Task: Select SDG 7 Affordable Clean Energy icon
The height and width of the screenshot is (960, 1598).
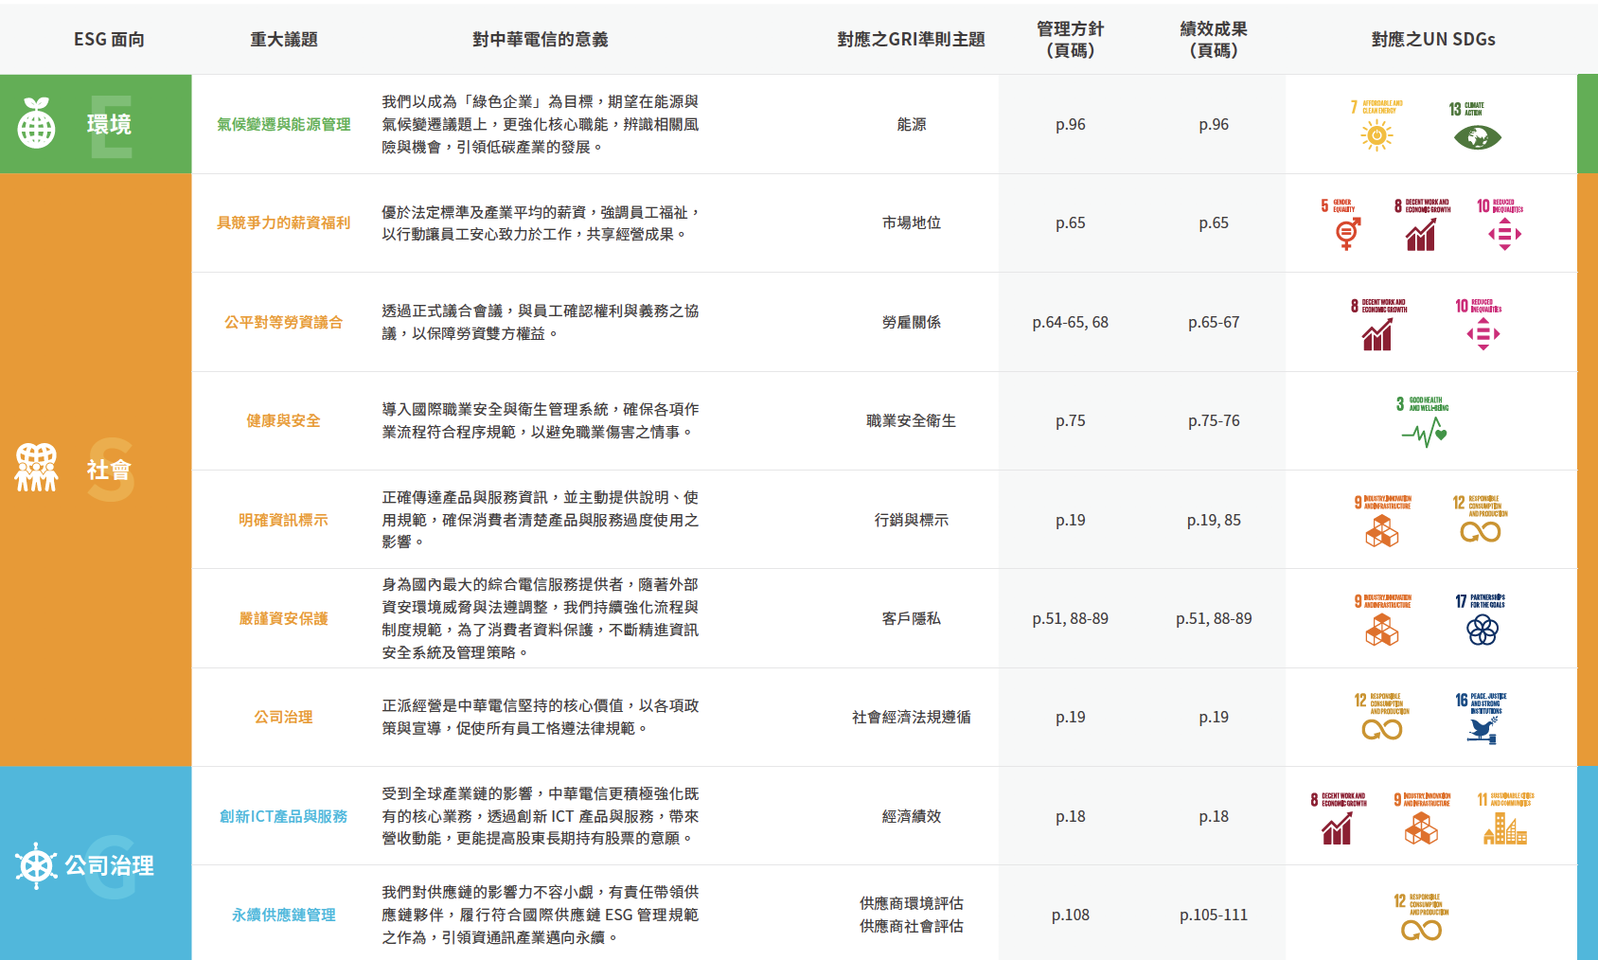Action: pos(1376,125)
